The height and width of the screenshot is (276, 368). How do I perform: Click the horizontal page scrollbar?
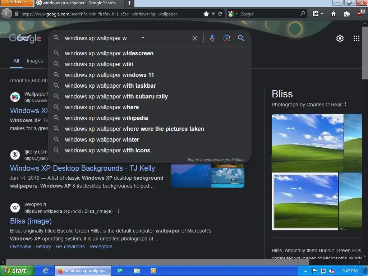point(157,262)
